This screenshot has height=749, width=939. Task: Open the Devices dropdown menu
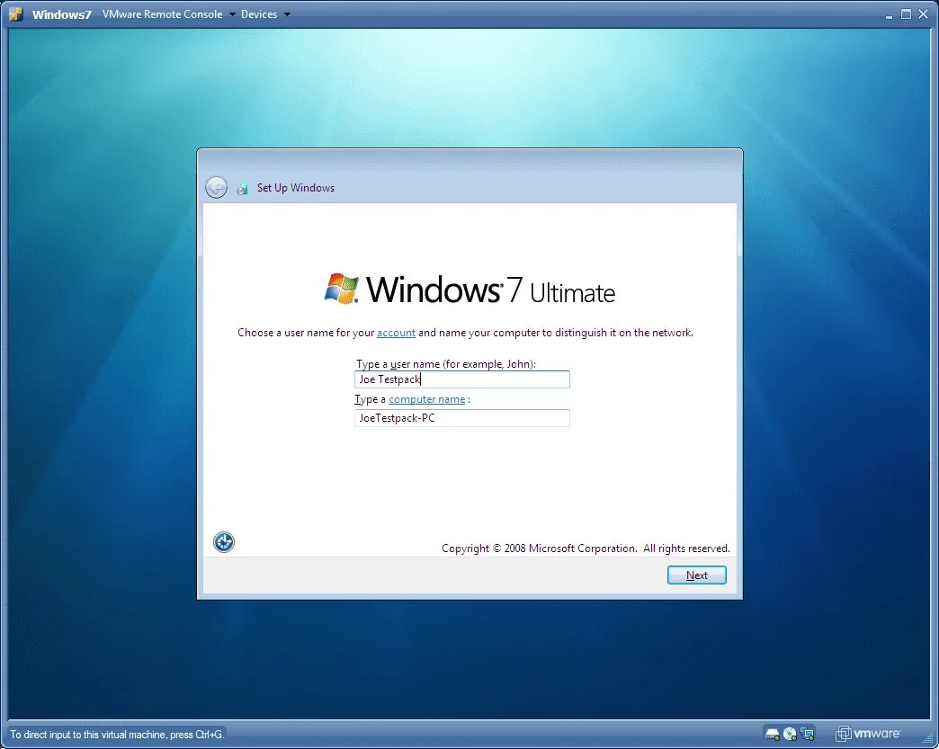pyautogui.click(x=265, y=13)
